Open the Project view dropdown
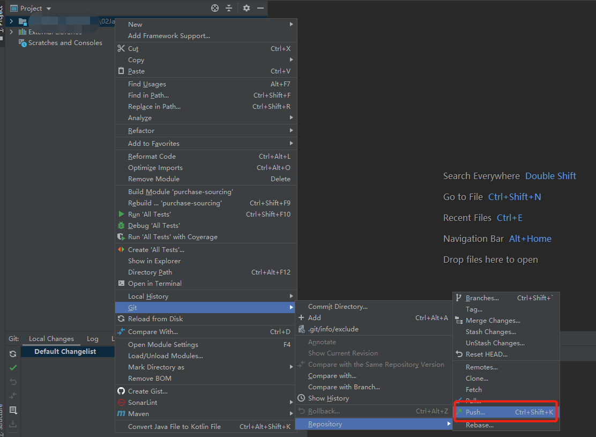 pyautogui.click(x=49, y=9)
